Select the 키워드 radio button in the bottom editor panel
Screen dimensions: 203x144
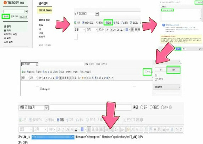(x=151, y=107)
